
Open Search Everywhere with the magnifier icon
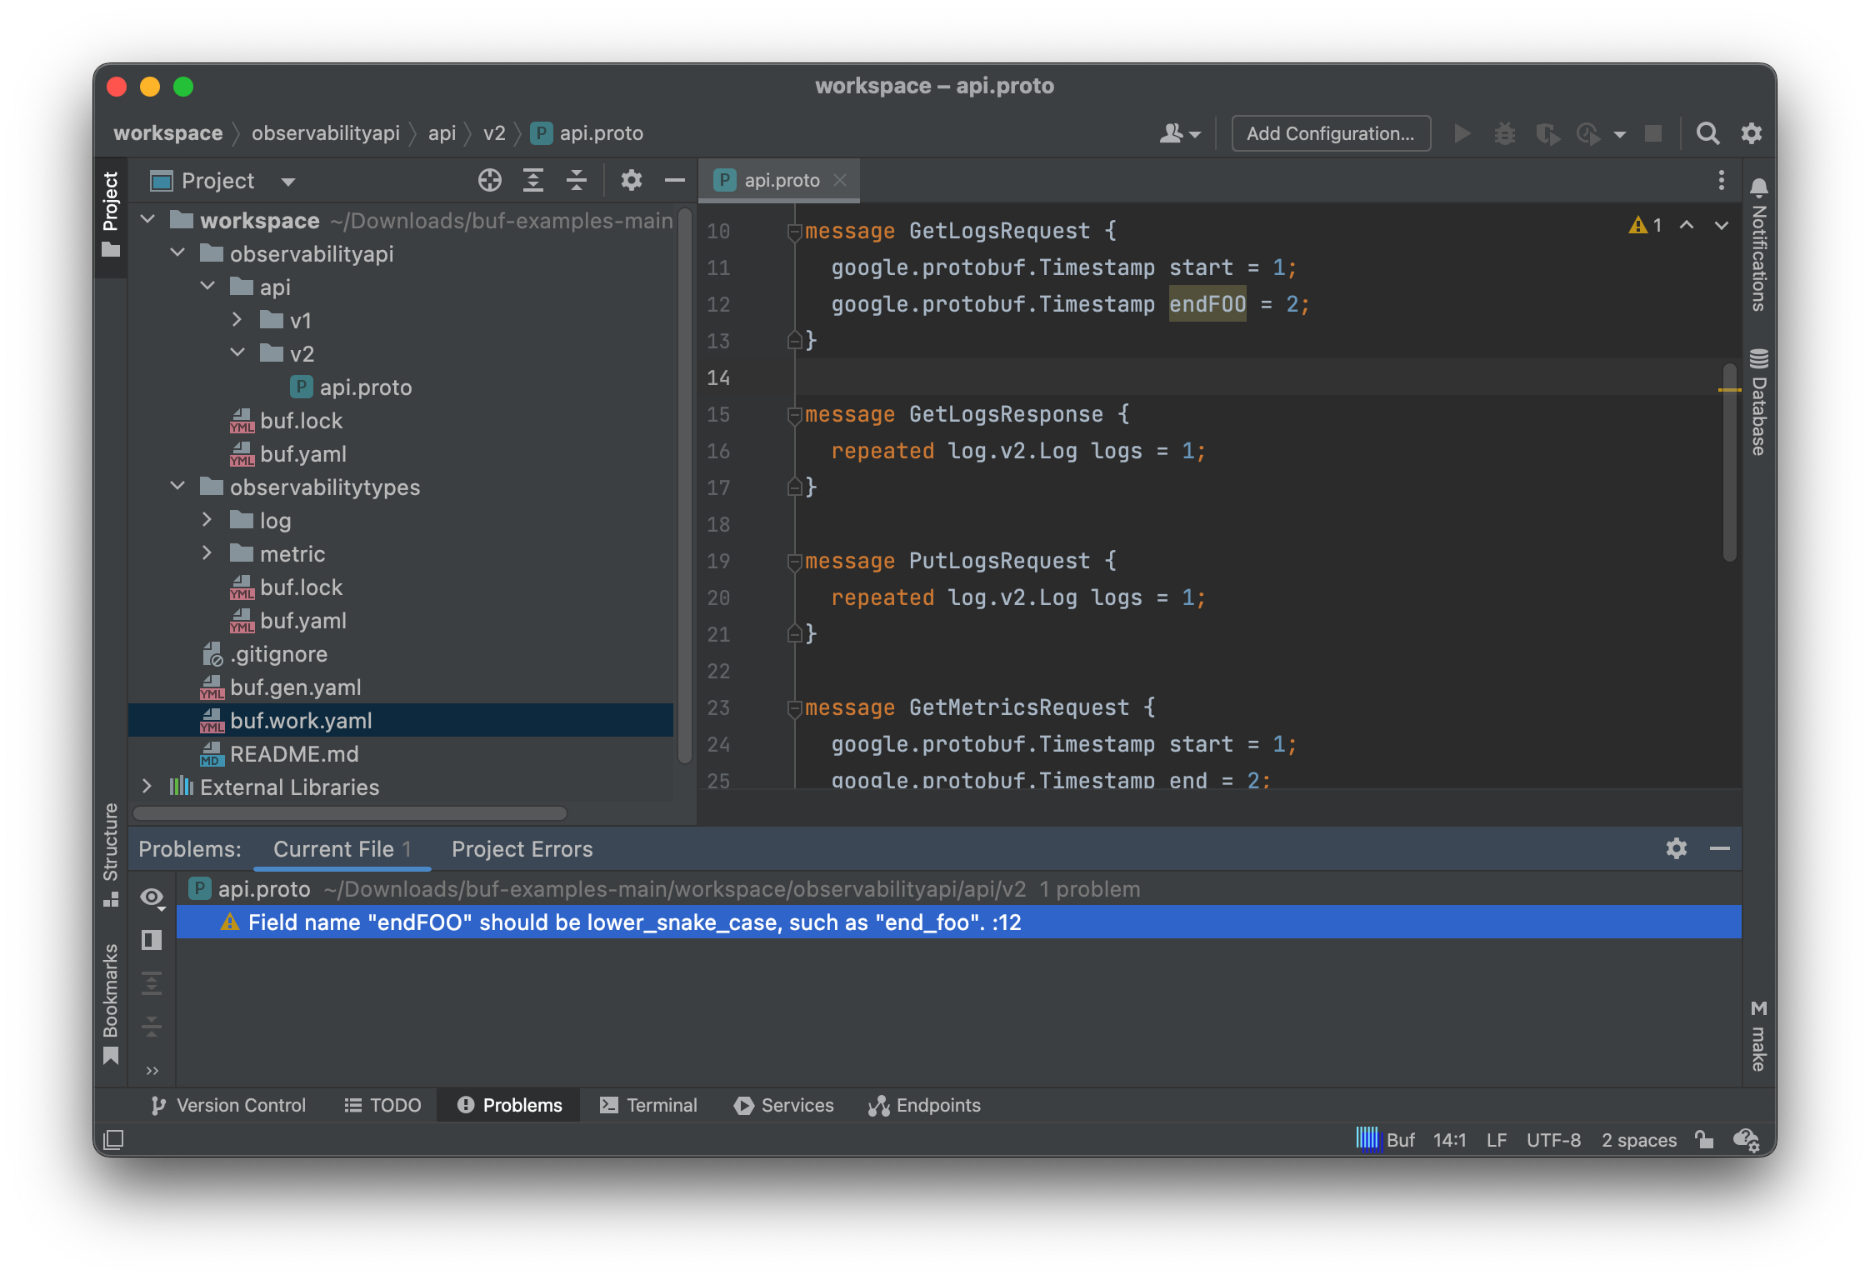(x=1706, y=133)
